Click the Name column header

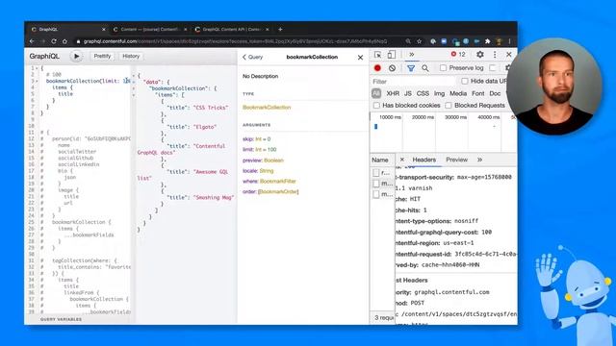click(x=380, y=161)
